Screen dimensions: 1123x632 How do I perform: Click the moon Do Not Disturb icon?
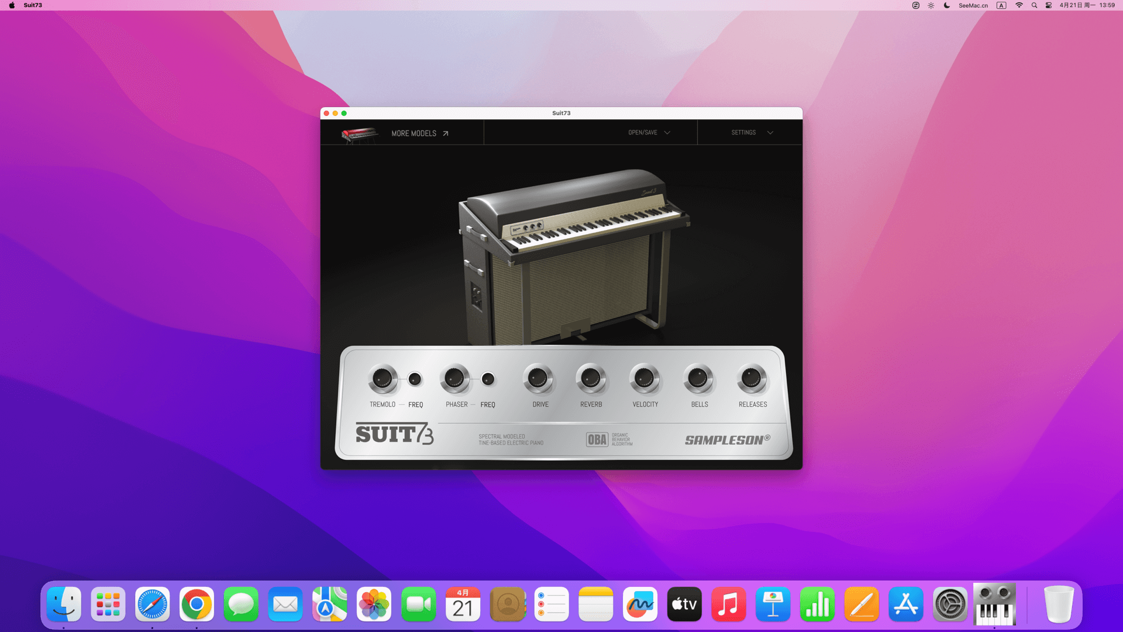[947, 5]
